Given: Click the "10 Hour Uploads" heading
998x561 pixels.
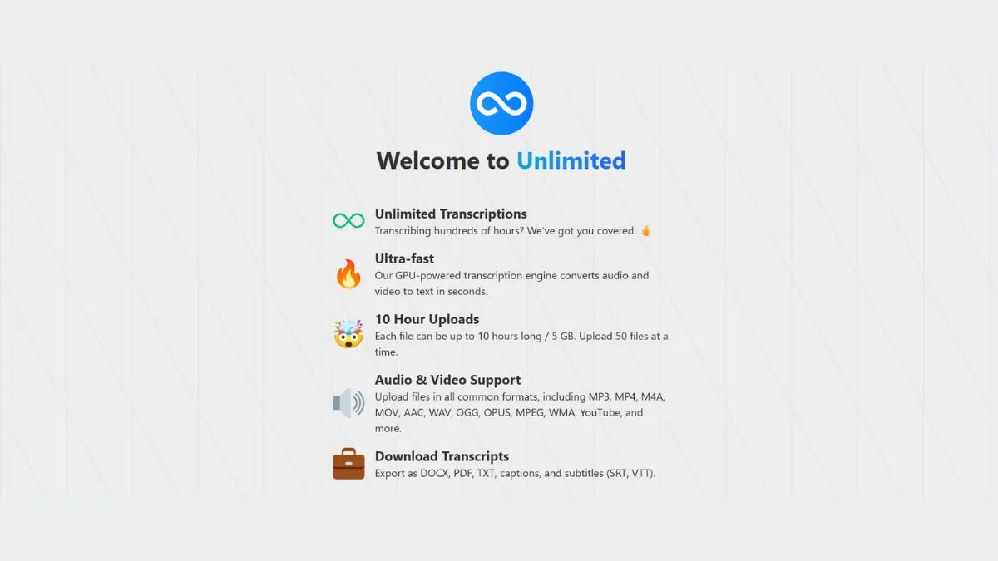Looking at the screenshot, I should [x=427, y=319].
